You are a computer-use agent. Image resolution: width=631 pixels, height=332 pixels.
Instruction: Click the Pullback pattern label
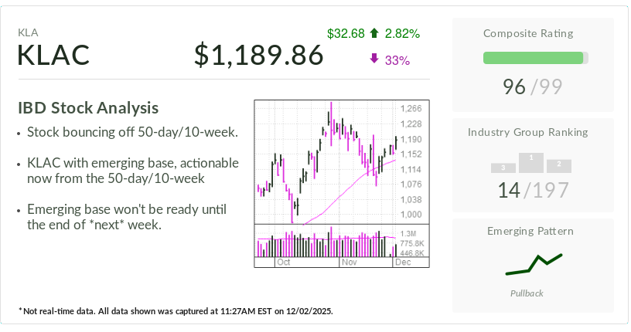527,293
